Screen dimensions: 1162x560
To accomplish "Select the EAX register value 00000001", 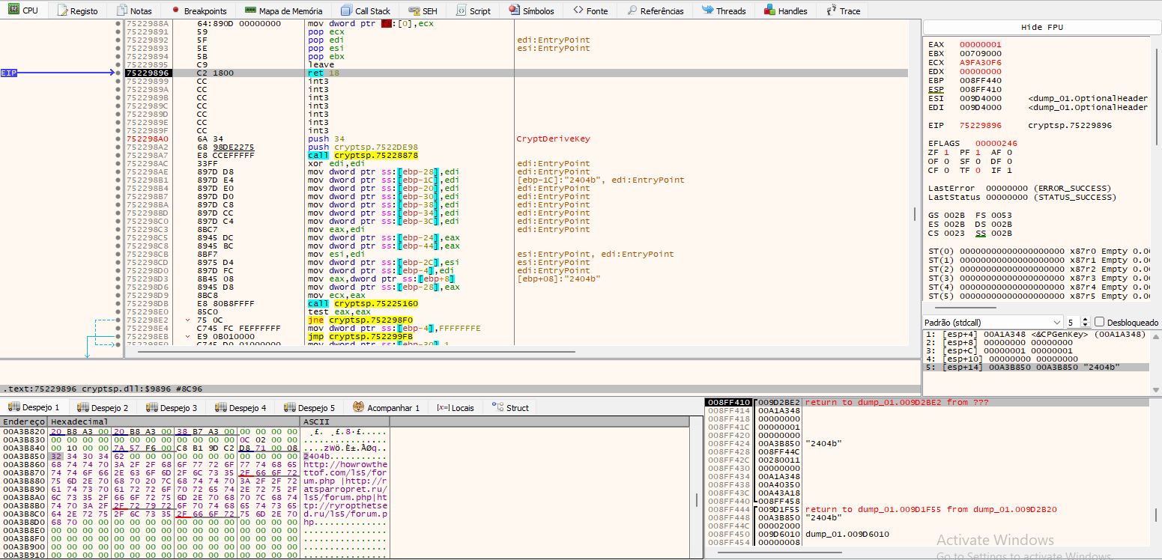I will pos(980,44).
